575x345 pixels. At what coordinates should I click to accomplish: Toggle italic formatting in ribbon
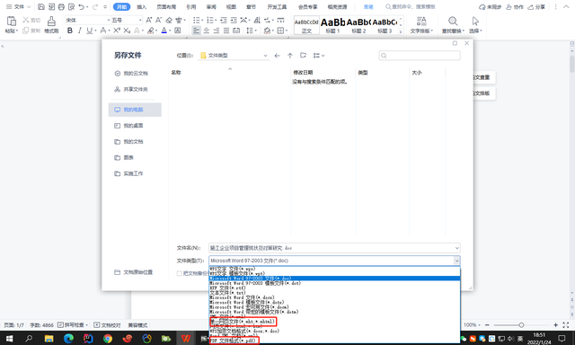point(80,31)
